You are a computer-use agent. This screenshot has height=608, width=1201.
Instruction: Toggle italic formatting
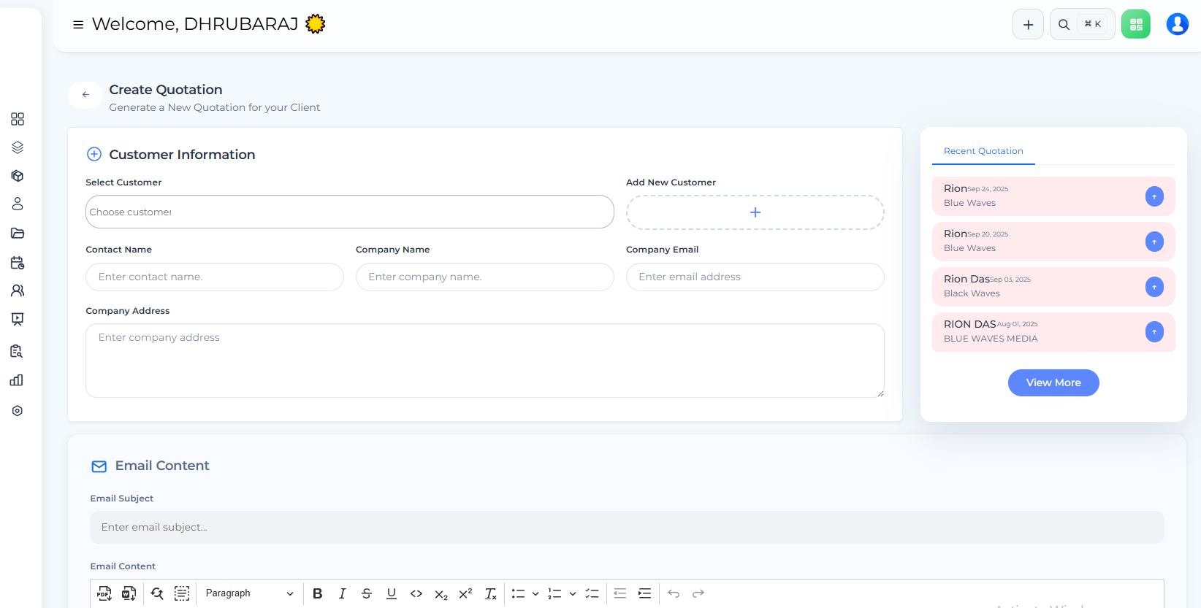[x=342, y=593]
